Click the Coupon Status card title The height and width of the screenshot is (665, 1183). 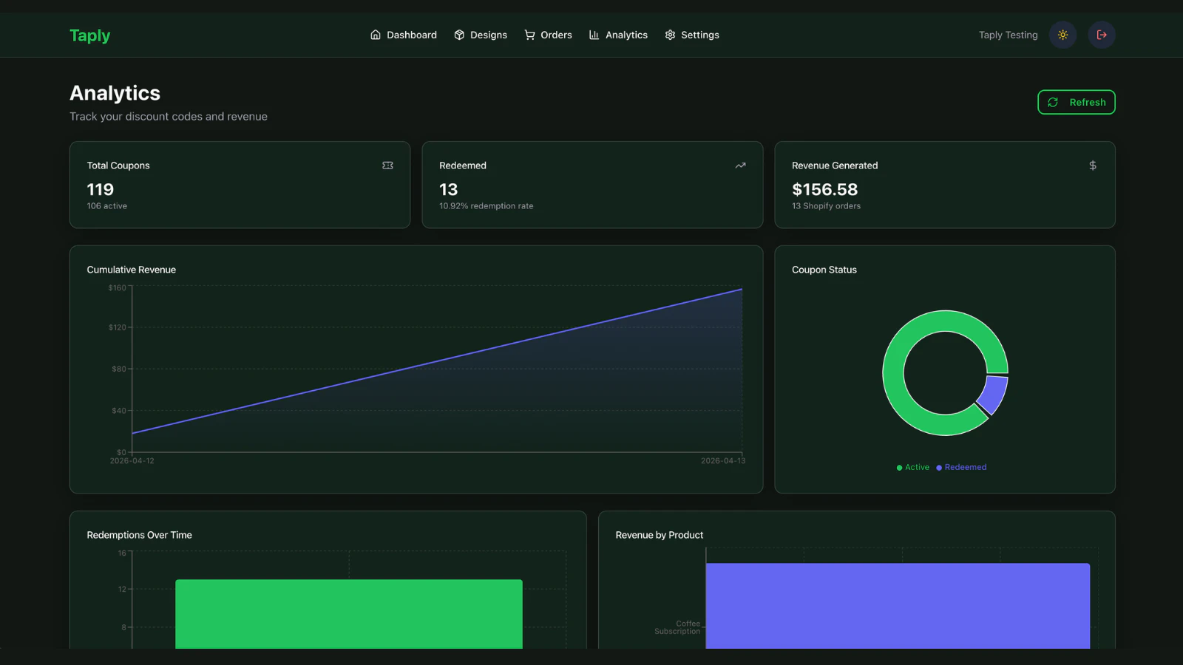[824, 270]
